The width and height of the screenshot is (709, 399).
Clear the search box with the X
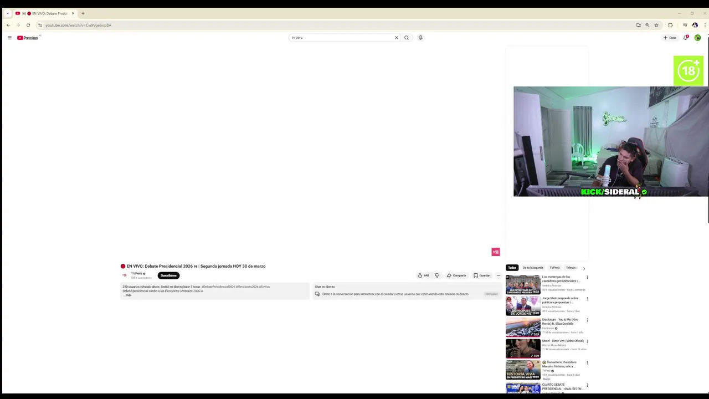[396, 38]
